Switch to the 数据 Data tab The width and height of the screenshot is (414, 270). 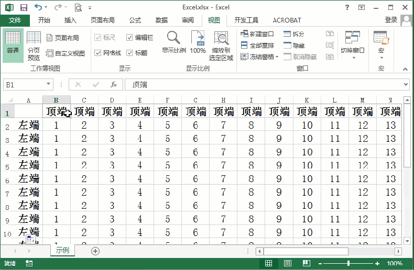161,20
